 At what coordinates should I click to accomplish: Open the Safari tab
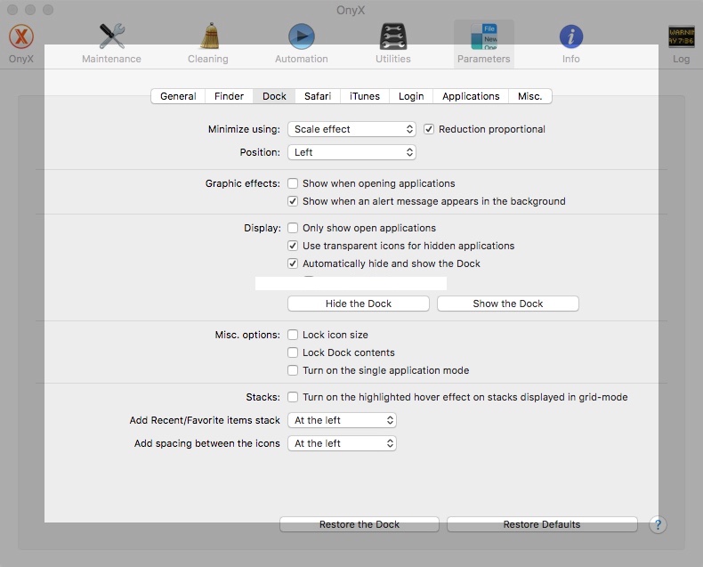(318, 96)
